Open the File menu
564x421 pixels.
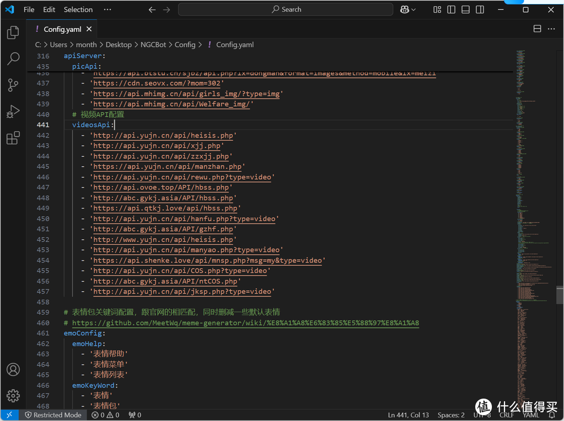29,10
